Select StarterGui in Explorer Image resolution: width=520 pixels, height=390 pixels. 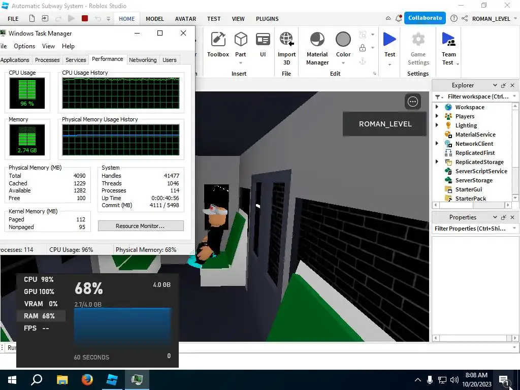click(468, 189)
